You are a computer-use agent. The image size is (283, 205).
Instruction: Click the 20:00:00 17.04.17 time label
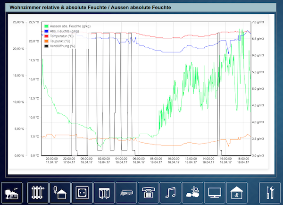pyautogui.click(x=51, y=160)
